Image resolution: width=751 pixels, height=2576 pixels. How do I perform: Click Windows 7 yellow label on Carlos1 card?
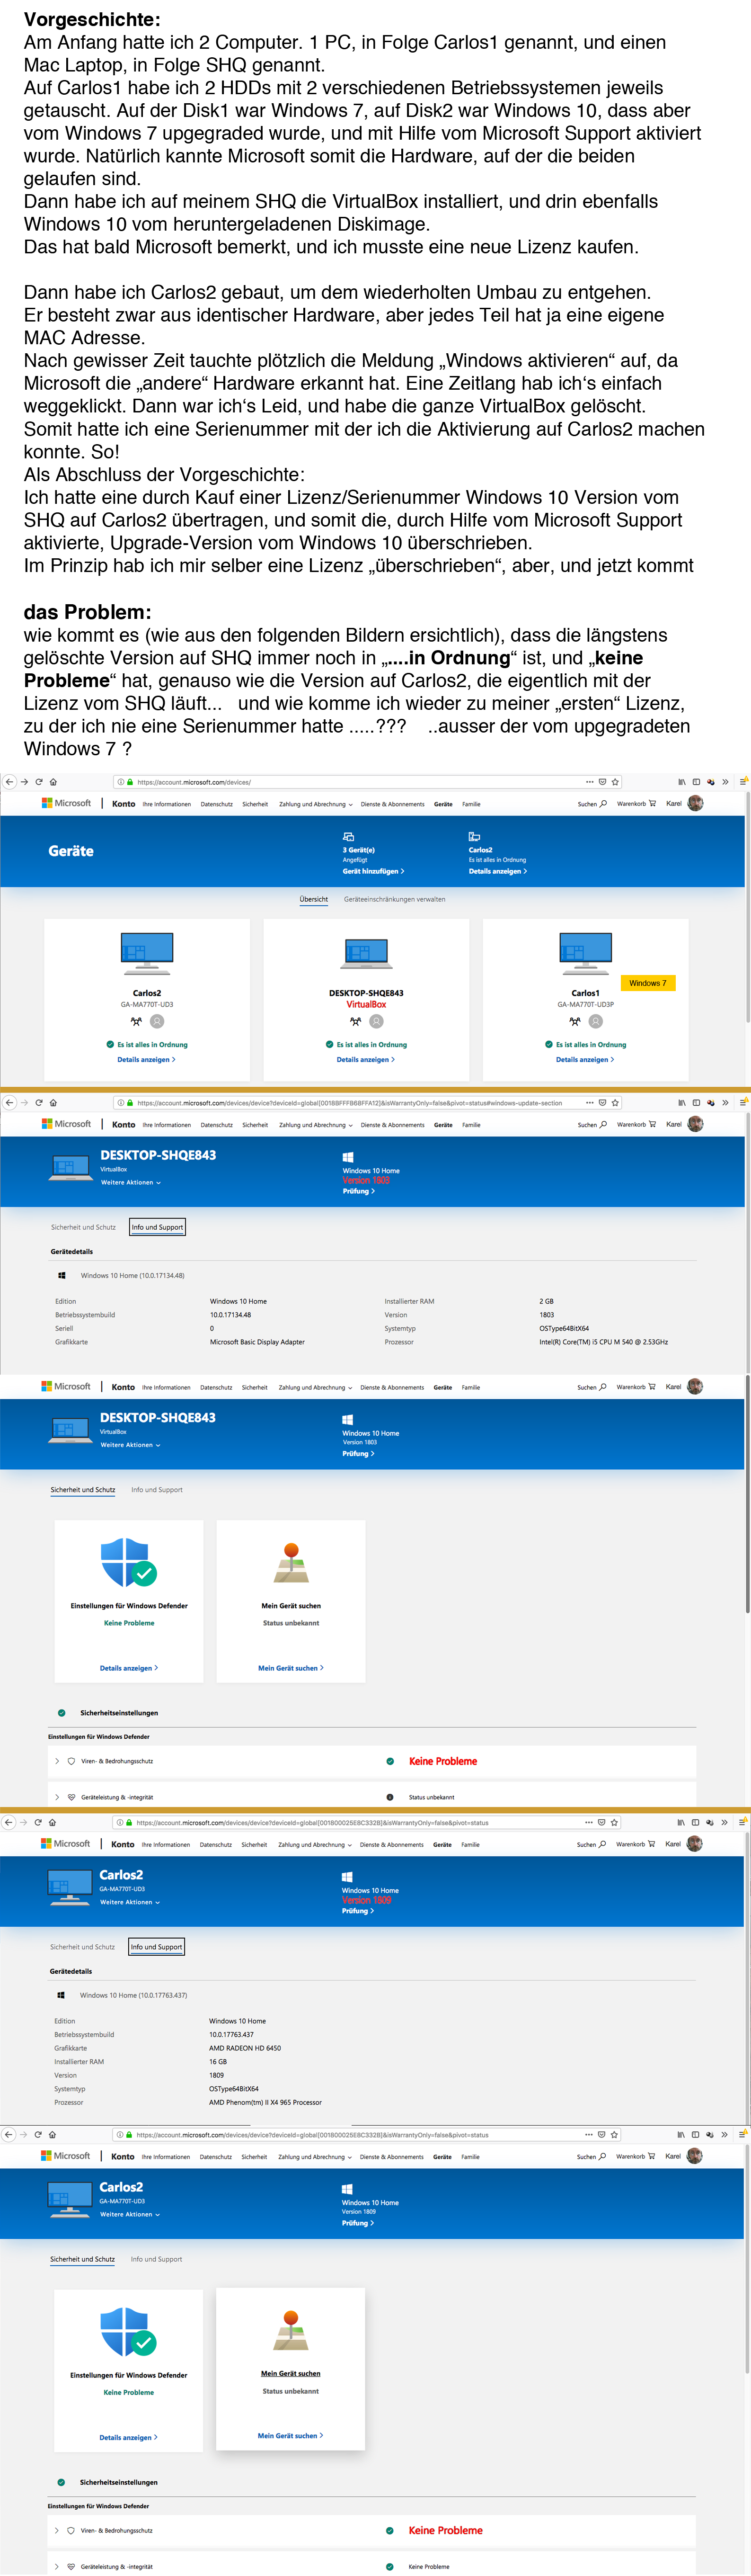648,983
